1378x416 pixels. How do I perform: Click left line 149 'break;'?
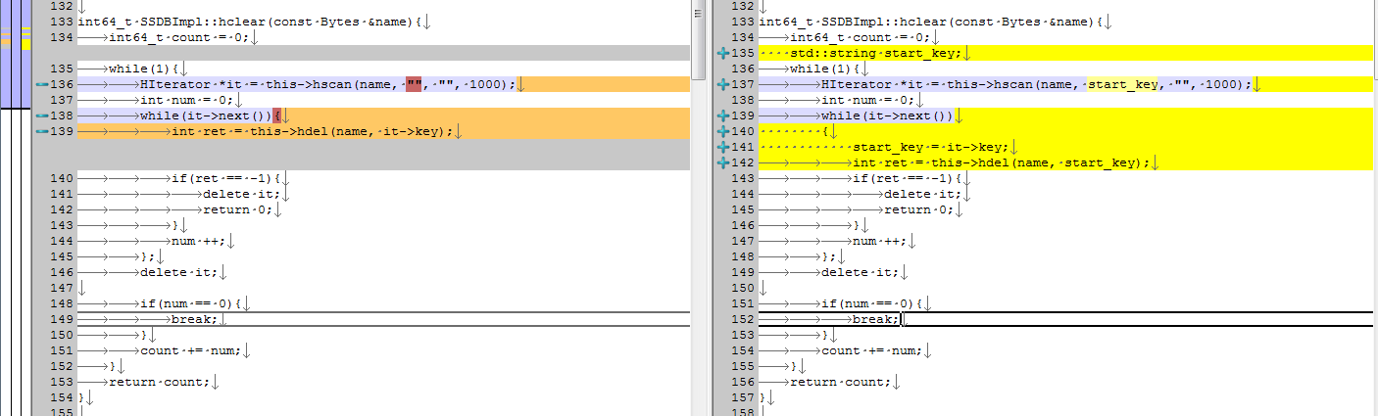point(195,319)
